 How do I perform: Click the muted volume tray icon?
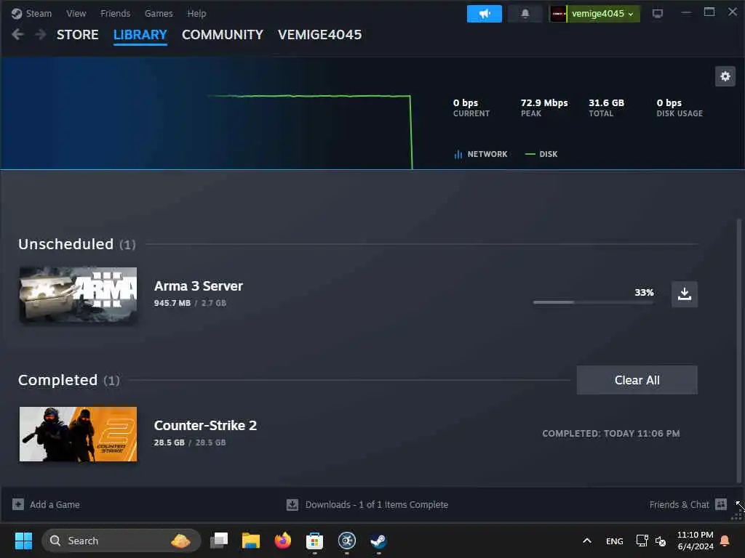pos(661,541)
